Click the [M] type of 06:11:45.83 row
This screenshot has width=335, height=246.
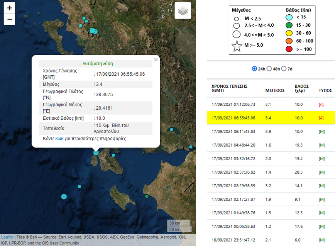pos(321,132)
